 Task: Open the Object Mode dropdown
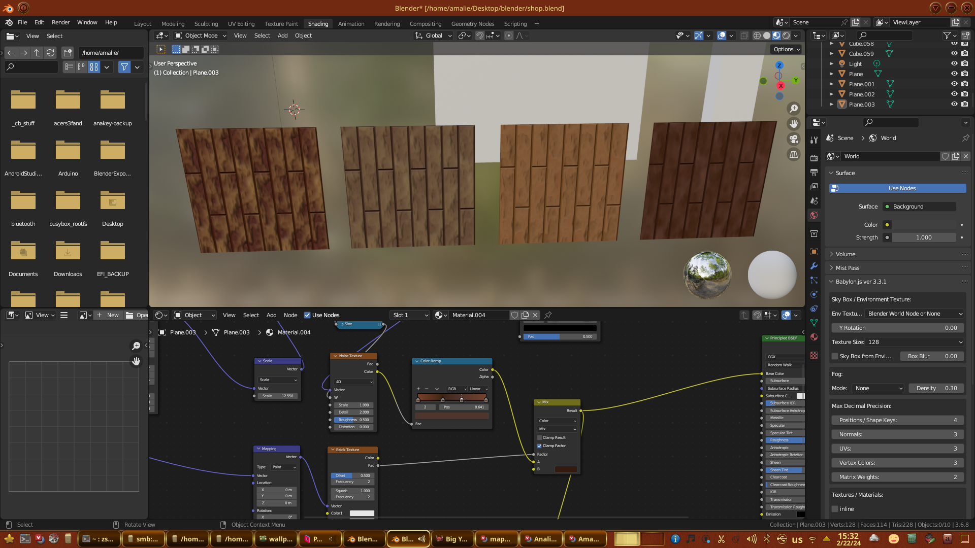201,36
